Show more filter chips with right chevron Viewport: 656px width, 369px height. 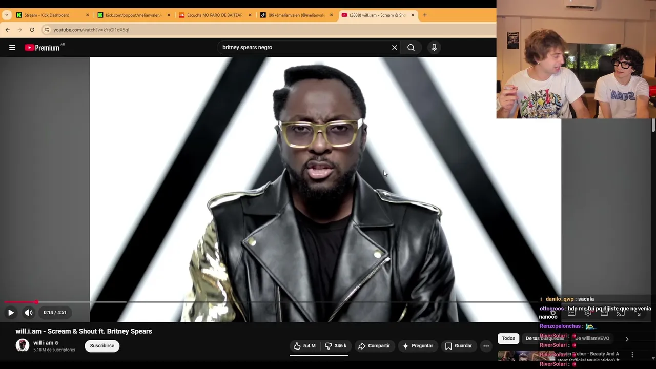click(627, 339)
